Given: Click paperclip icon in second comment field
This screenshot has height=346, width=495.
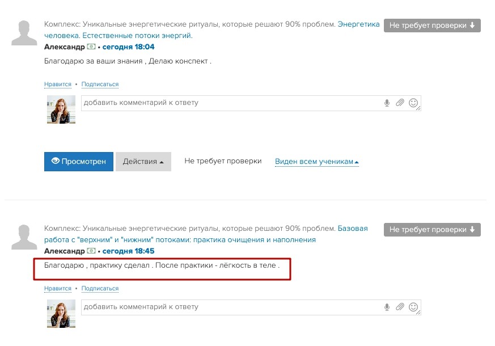Looking at the screenshot, I should pos(400,307).
